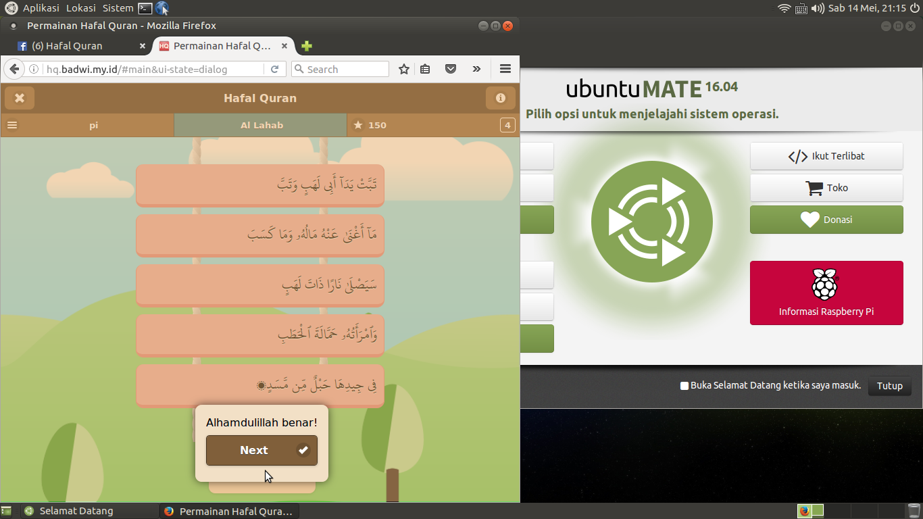Open the info button in Hafal Quran header

point(501,98)
